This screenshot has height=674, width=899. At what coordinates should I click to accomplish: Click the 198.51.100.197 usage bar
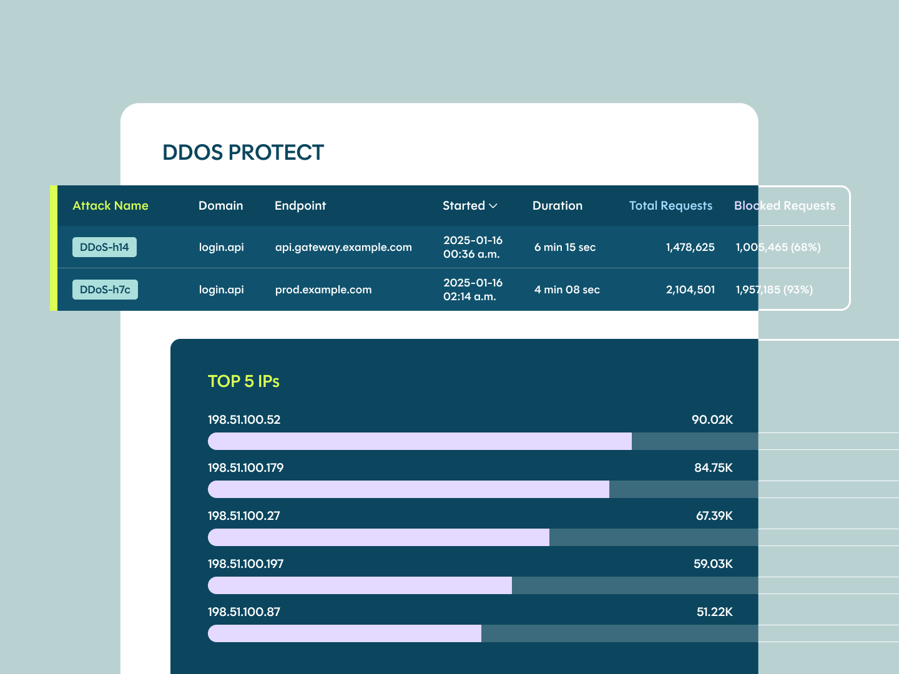click(x=359, y=585)
